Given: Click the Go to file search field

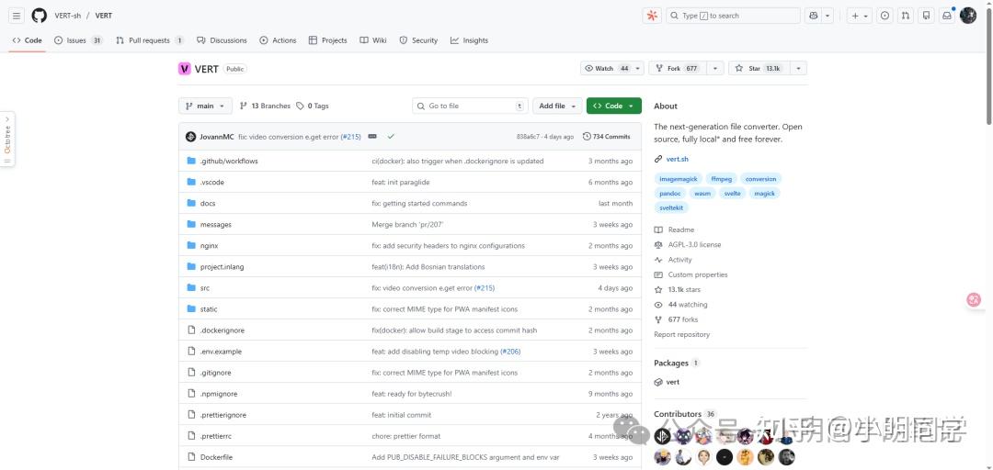Looking at the screenshot, I should [470, 106].
